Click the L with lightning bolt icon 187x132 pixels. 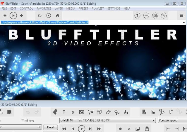pyautogui.click(x=171, y=111)
